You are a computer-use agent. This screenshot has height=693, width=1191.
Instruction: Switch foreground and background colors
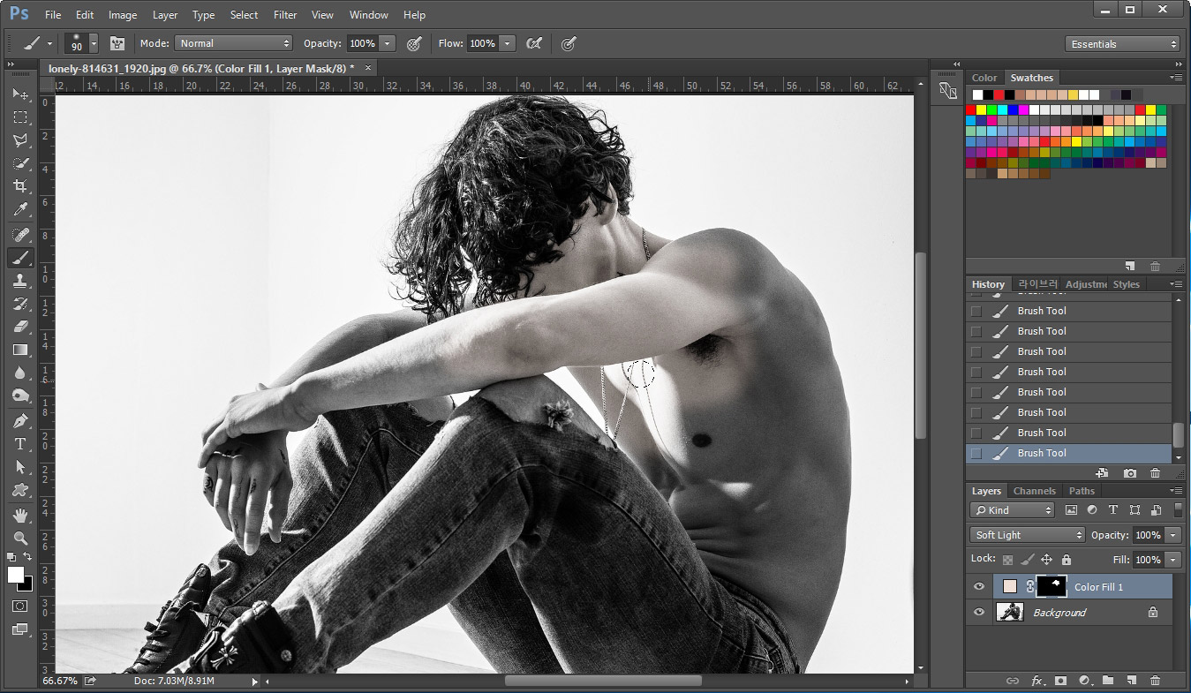(x=28, y=557)
